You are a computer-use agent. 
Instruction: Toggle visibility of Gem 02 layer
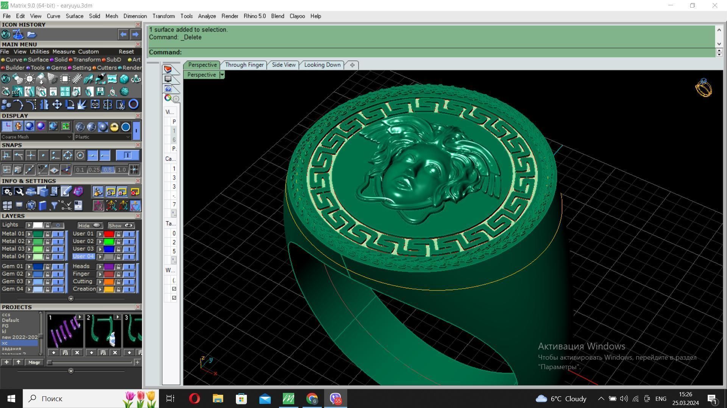coord(58,274)
